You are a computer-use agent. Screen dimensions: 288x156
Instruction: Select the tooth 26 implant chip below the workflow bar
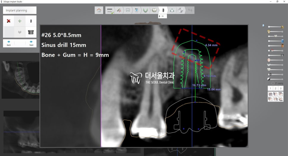[x=162, y=16]
